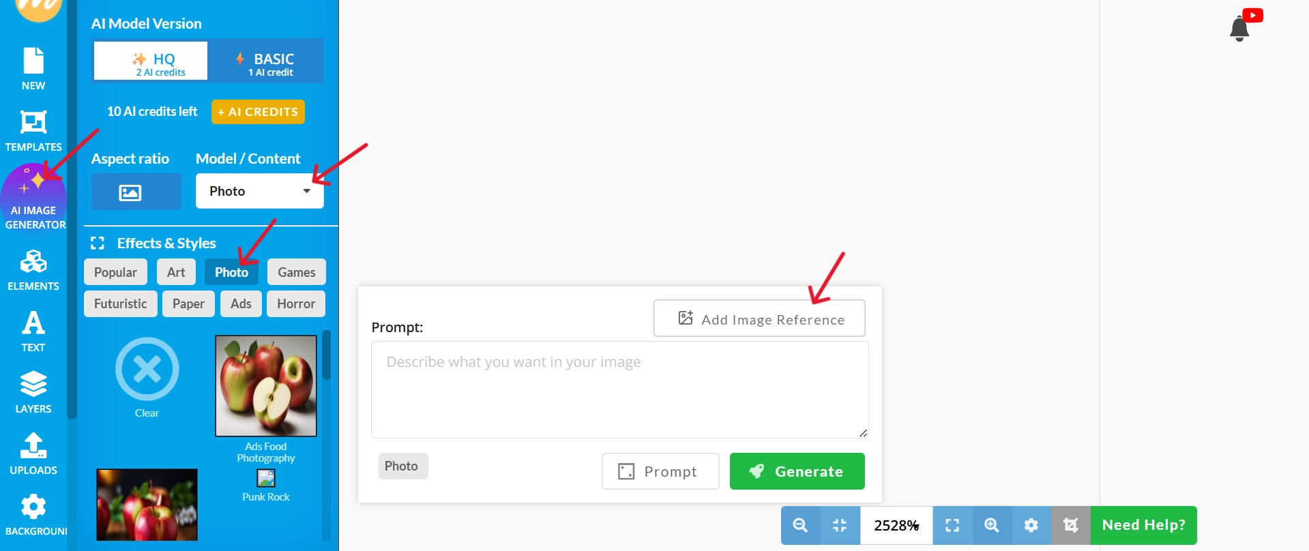
Task: Select the Templates sidebar icon
Action: point(33,130)
